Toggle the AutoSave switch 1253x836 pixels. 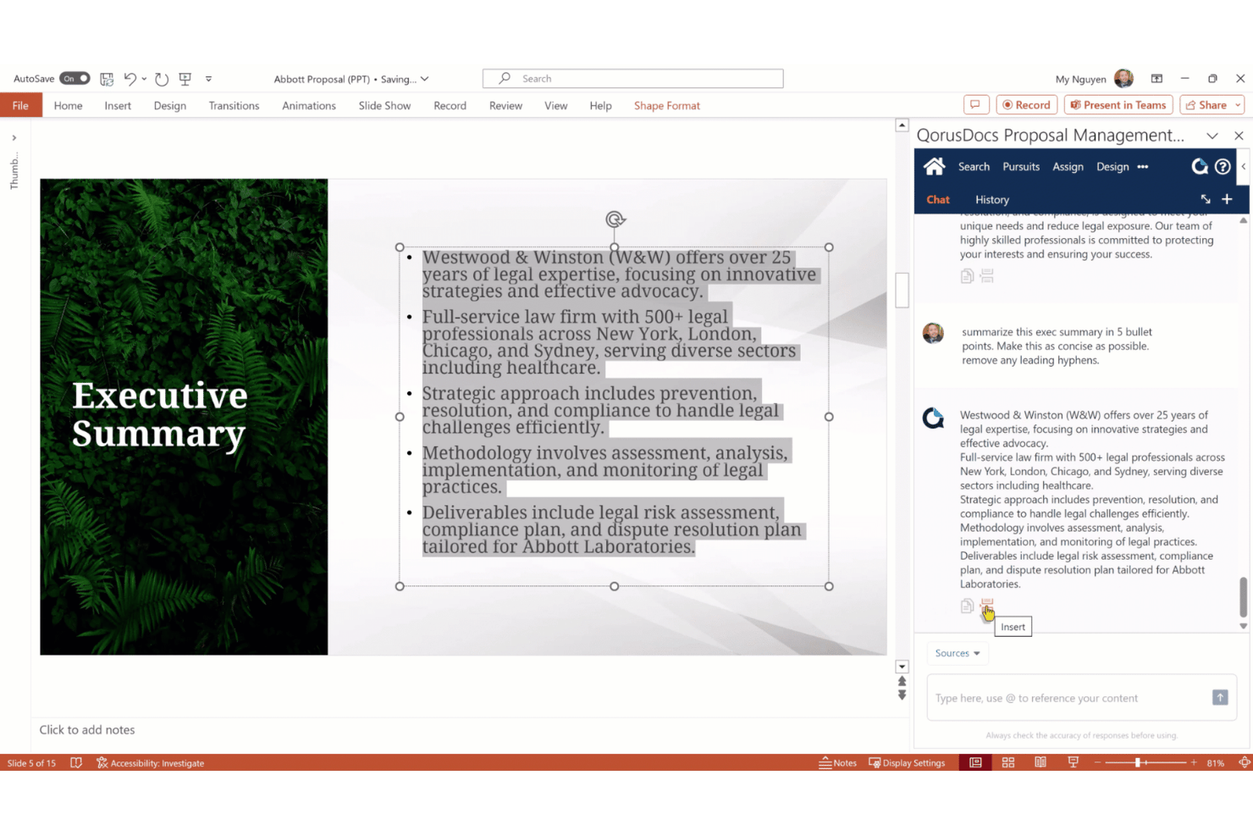point(75,79)
